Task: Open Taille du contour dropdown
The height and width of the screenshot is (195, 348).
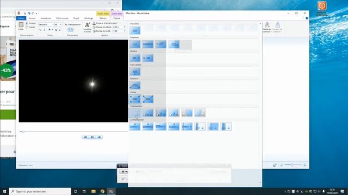Action: coord(267,28)
